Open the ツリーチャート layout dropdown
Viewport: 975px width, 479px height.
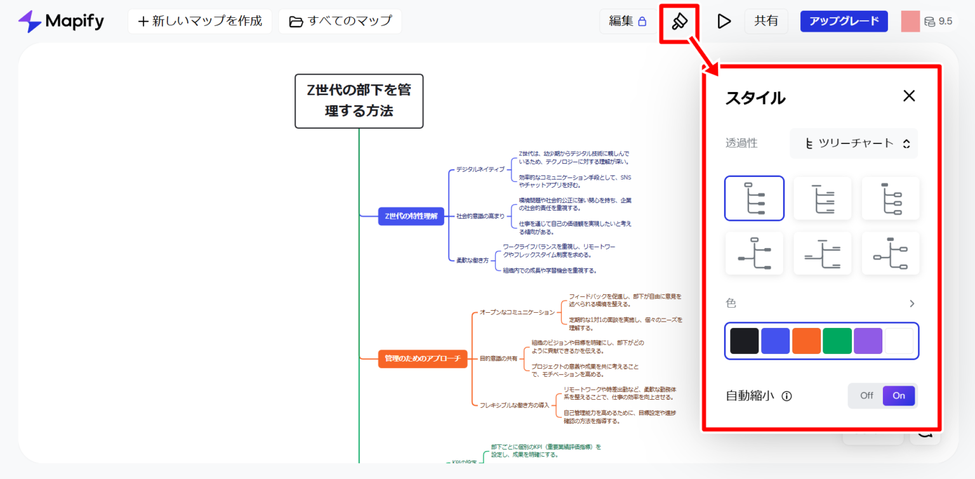point(854,143)
